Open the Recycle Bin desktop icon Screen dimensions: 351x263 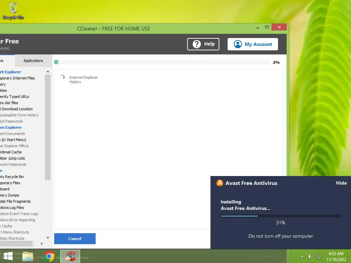click(x=13, y=11)
